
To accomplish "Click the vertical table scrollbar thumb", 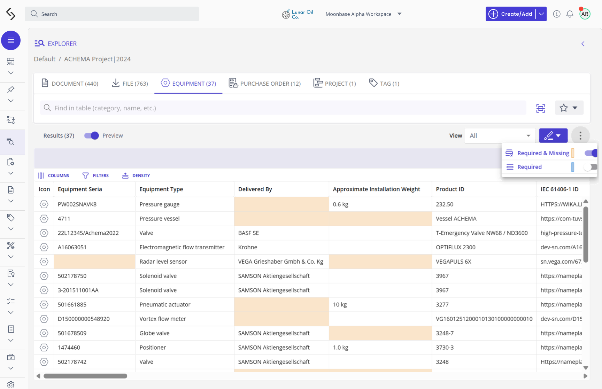I will tap(586, 234).
